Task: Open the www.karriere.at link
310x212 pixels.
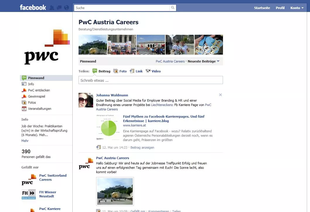Action: [x=134, y=125]
